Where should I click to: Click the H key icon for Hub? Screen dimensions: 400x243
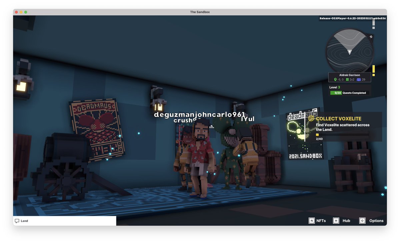(336, 221)
